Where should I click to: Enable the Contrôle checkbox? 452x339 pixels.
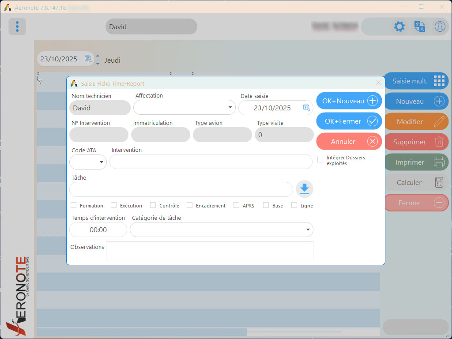tap(153, 205)
